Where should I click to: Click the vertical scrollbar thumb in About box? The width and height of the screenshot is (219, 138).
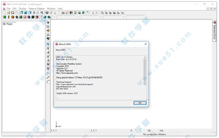click(145, 72)
